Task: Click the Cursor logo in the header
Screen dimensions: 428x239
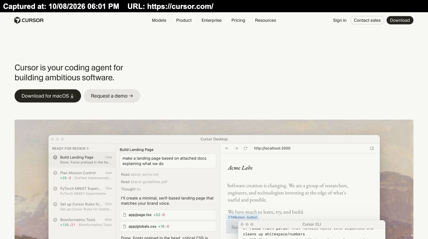Action: 29,20
